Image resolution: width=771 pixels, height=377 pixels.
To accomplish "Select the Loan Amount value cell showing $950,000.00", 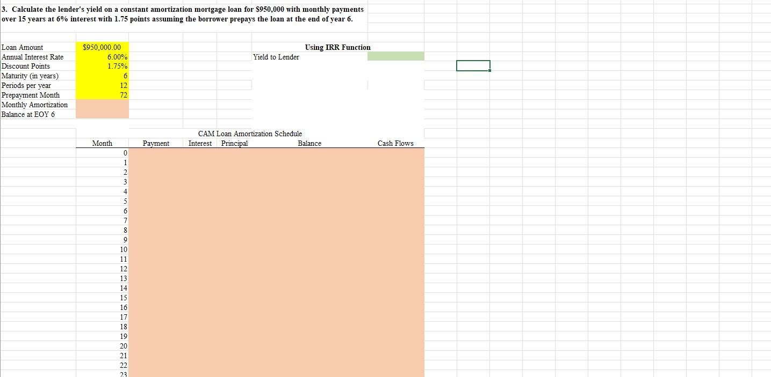I will (103, 47).
